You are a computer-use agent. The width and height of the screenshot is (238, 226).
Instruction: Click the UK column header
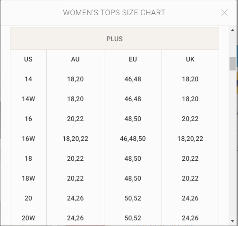[x=190, y=59]
